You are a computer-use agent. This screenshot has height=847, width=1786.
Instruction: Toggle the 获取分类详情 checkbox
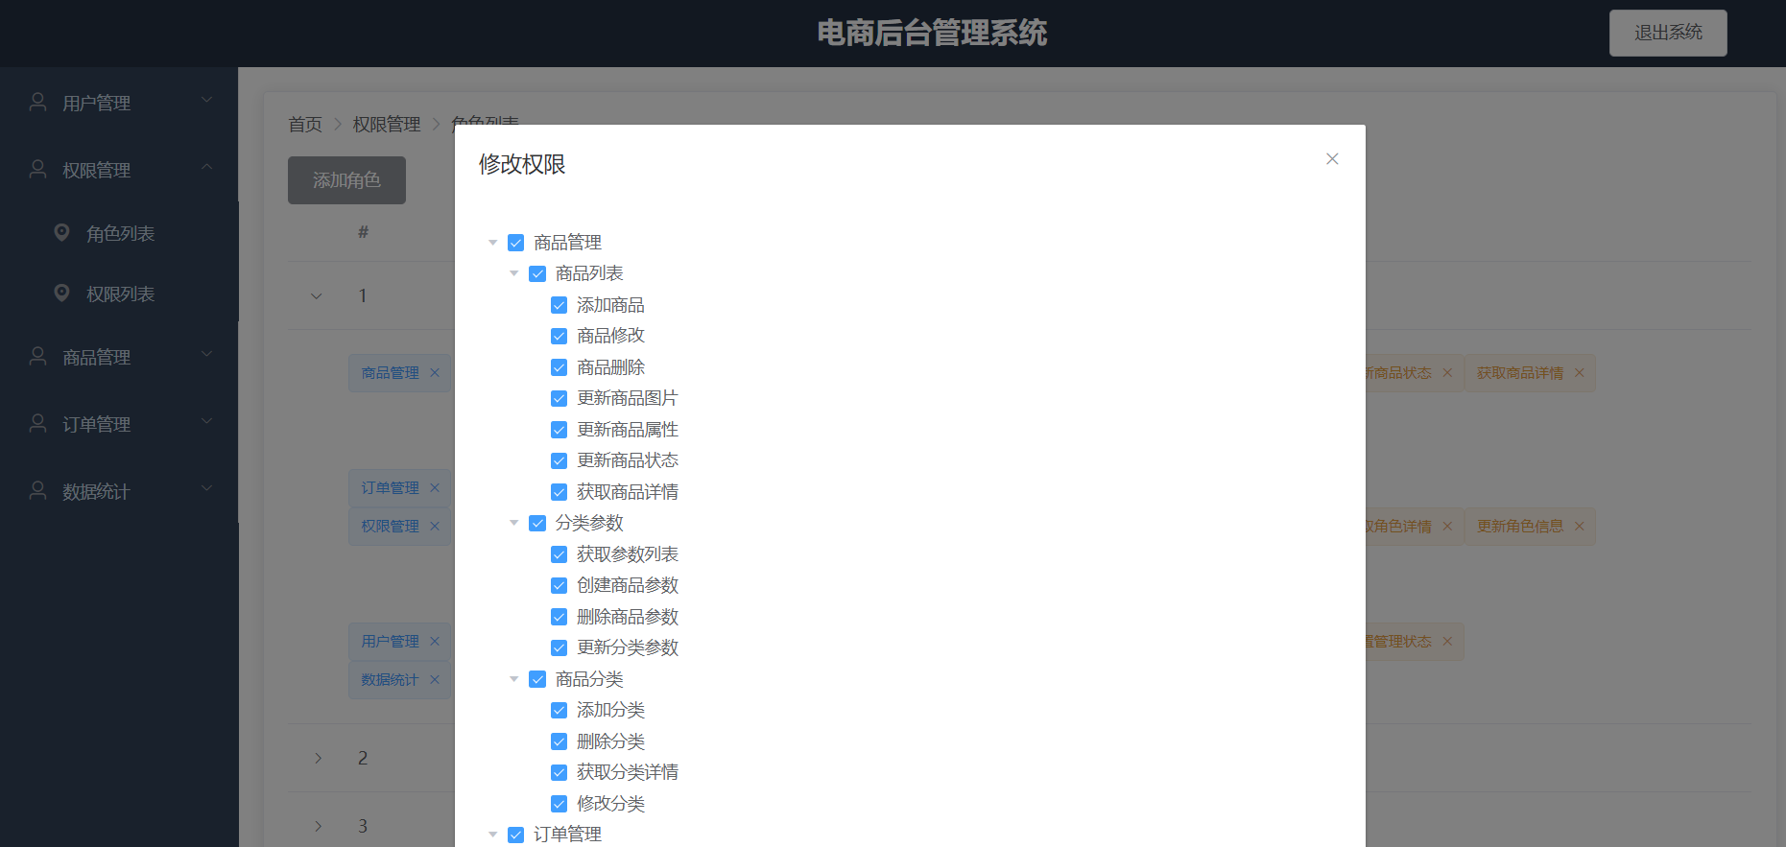[x=560, y=773]
